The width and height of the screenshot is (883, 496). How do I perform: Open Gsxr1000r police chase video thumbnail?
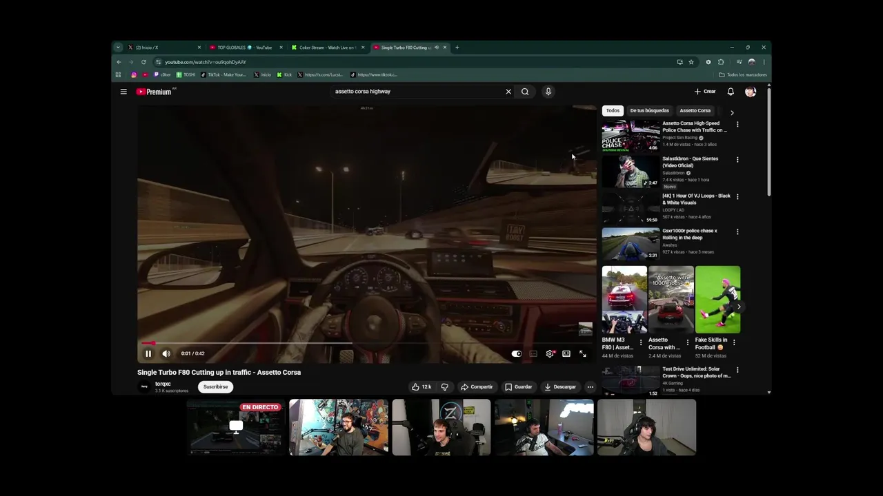coord(631,244)
